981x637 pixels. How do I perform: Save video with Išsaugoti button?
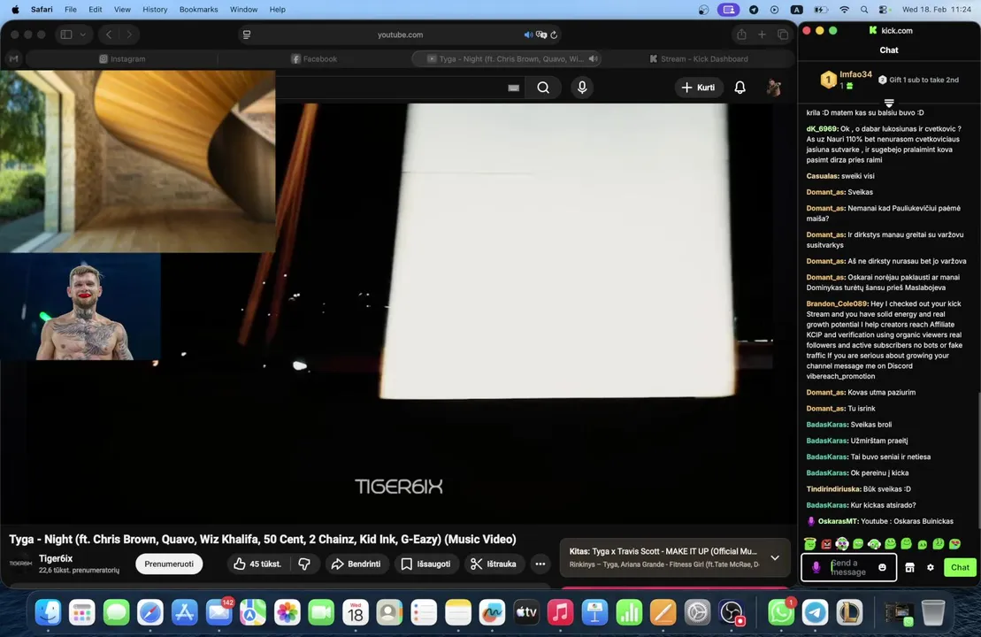[x=425, y=564]
